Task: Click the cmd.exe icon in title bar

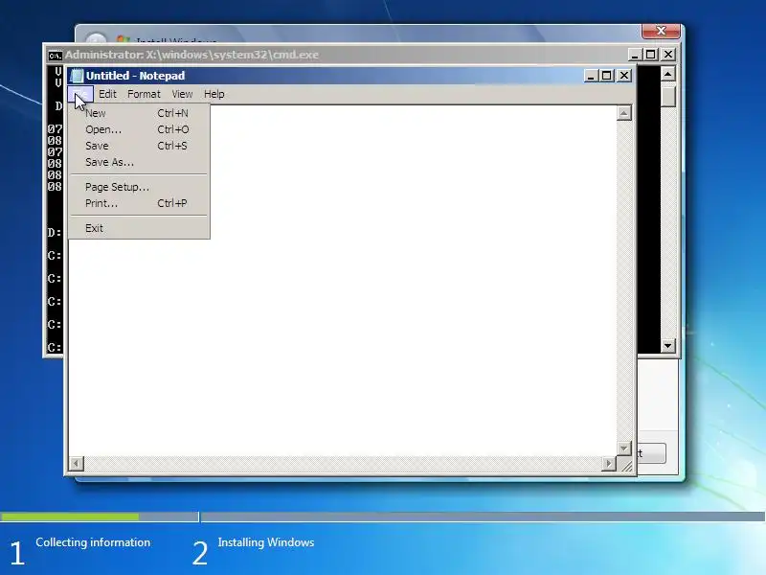Action: [x=55, y=56]
